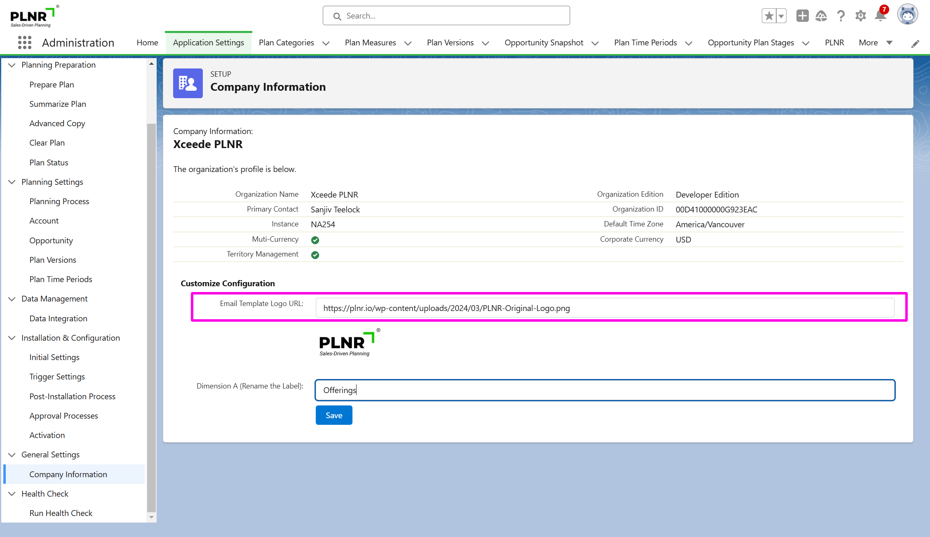Open the Notifications bell icon

[881, 16]
